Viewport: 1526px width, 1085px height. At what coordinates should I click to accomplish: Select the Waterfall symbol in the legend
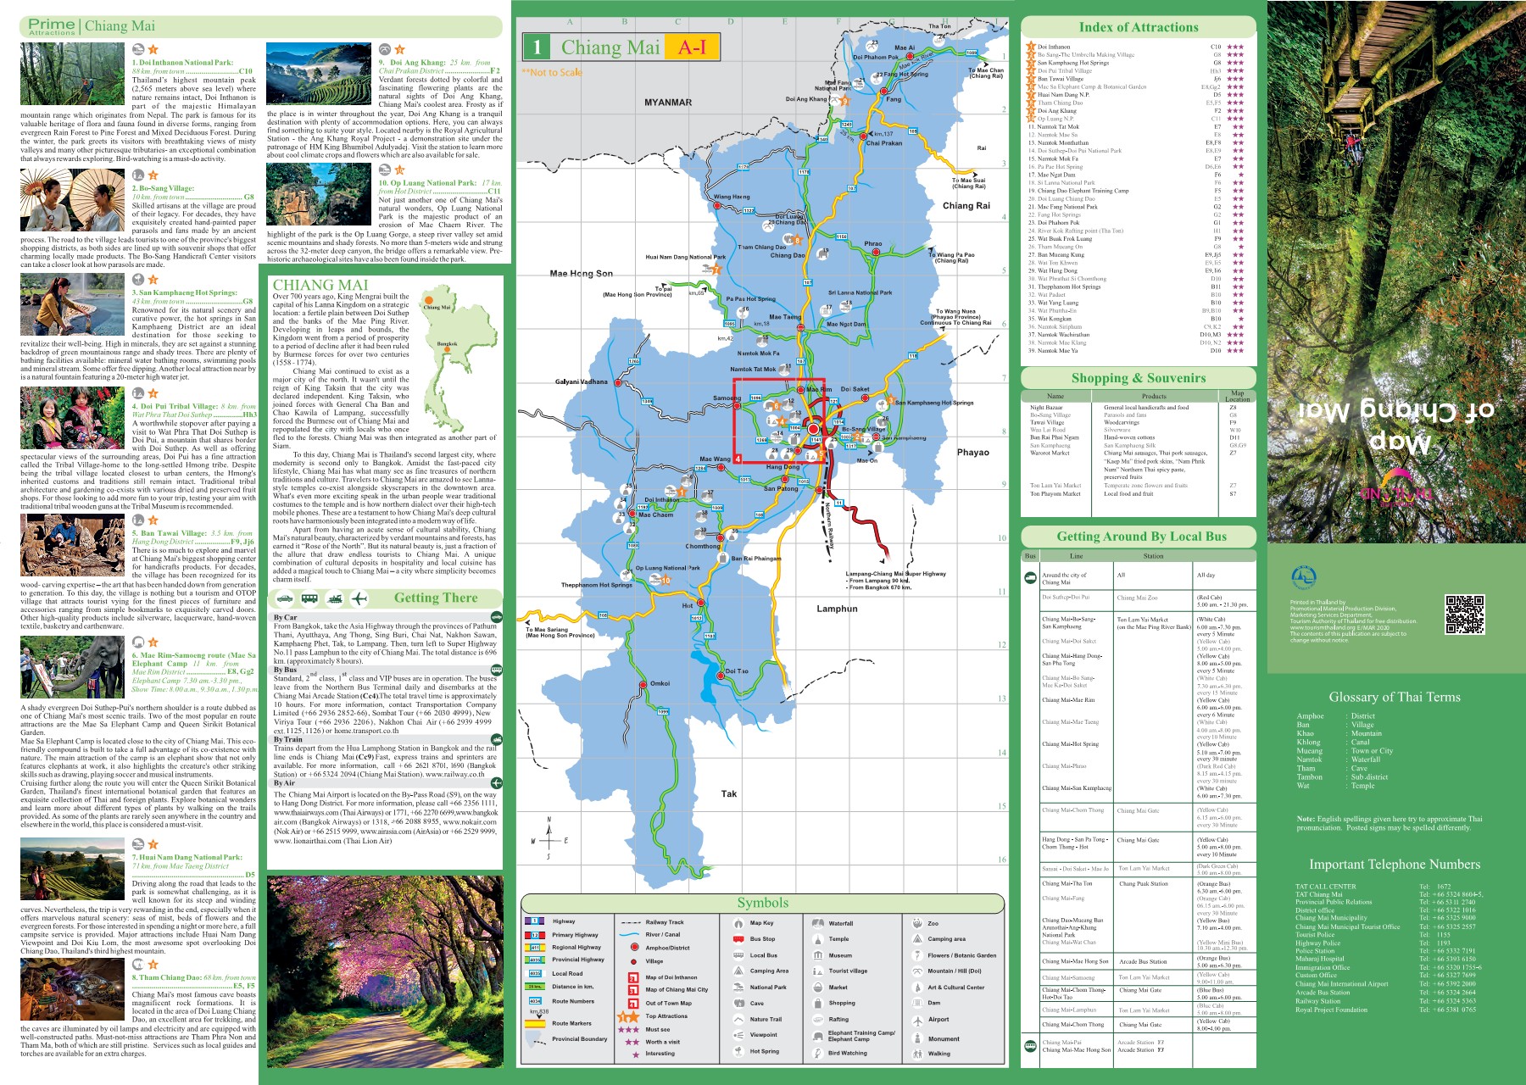tap(817, 923)
